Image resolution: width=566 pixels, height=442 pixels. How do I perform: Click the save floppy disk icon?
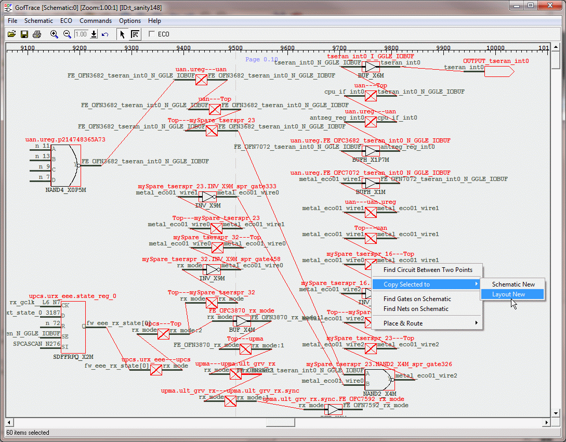24,34
